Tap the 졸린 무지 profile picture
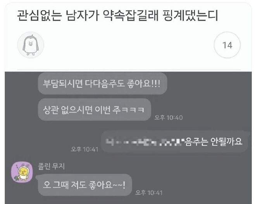Viewport: 255px width, 204px height. tap(22, 172)
